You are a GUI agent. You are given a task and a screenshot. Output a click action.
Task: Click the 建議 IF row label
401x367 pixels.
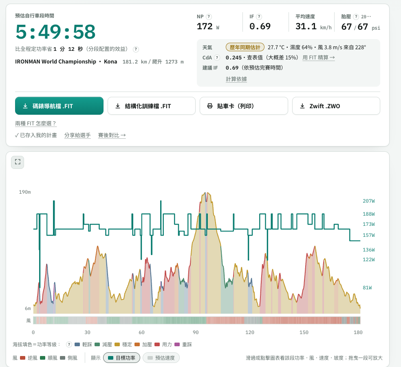pyautogui.click(x=210, y=68)
